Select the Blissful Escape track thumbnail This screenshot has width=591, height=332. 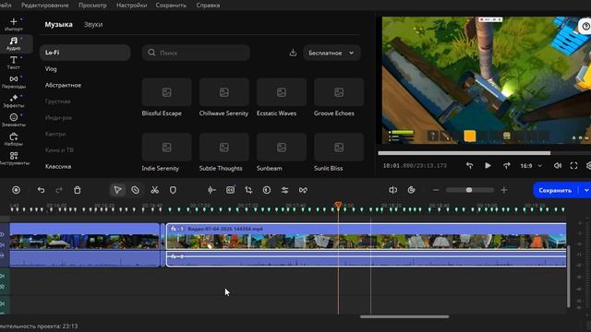pos(166,92)
